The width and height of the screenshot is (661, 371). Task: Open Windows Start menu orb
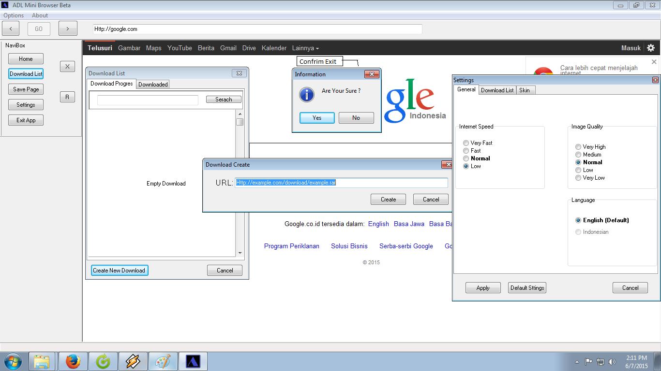click(x=13, y=361)
